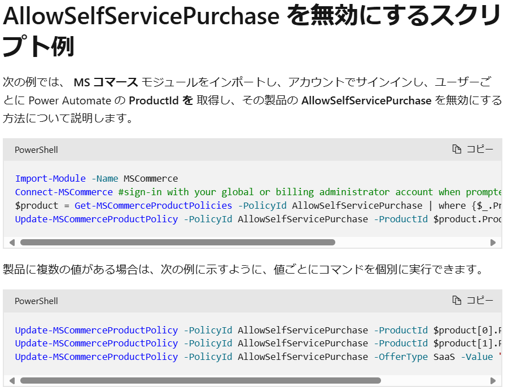
Task: Click the $product[0] line in second code block
Action: click(x=258, y=331)
